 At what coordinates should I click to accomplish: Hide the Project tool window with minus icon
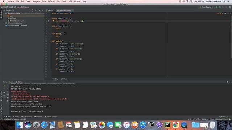click(x=43, y=10)
